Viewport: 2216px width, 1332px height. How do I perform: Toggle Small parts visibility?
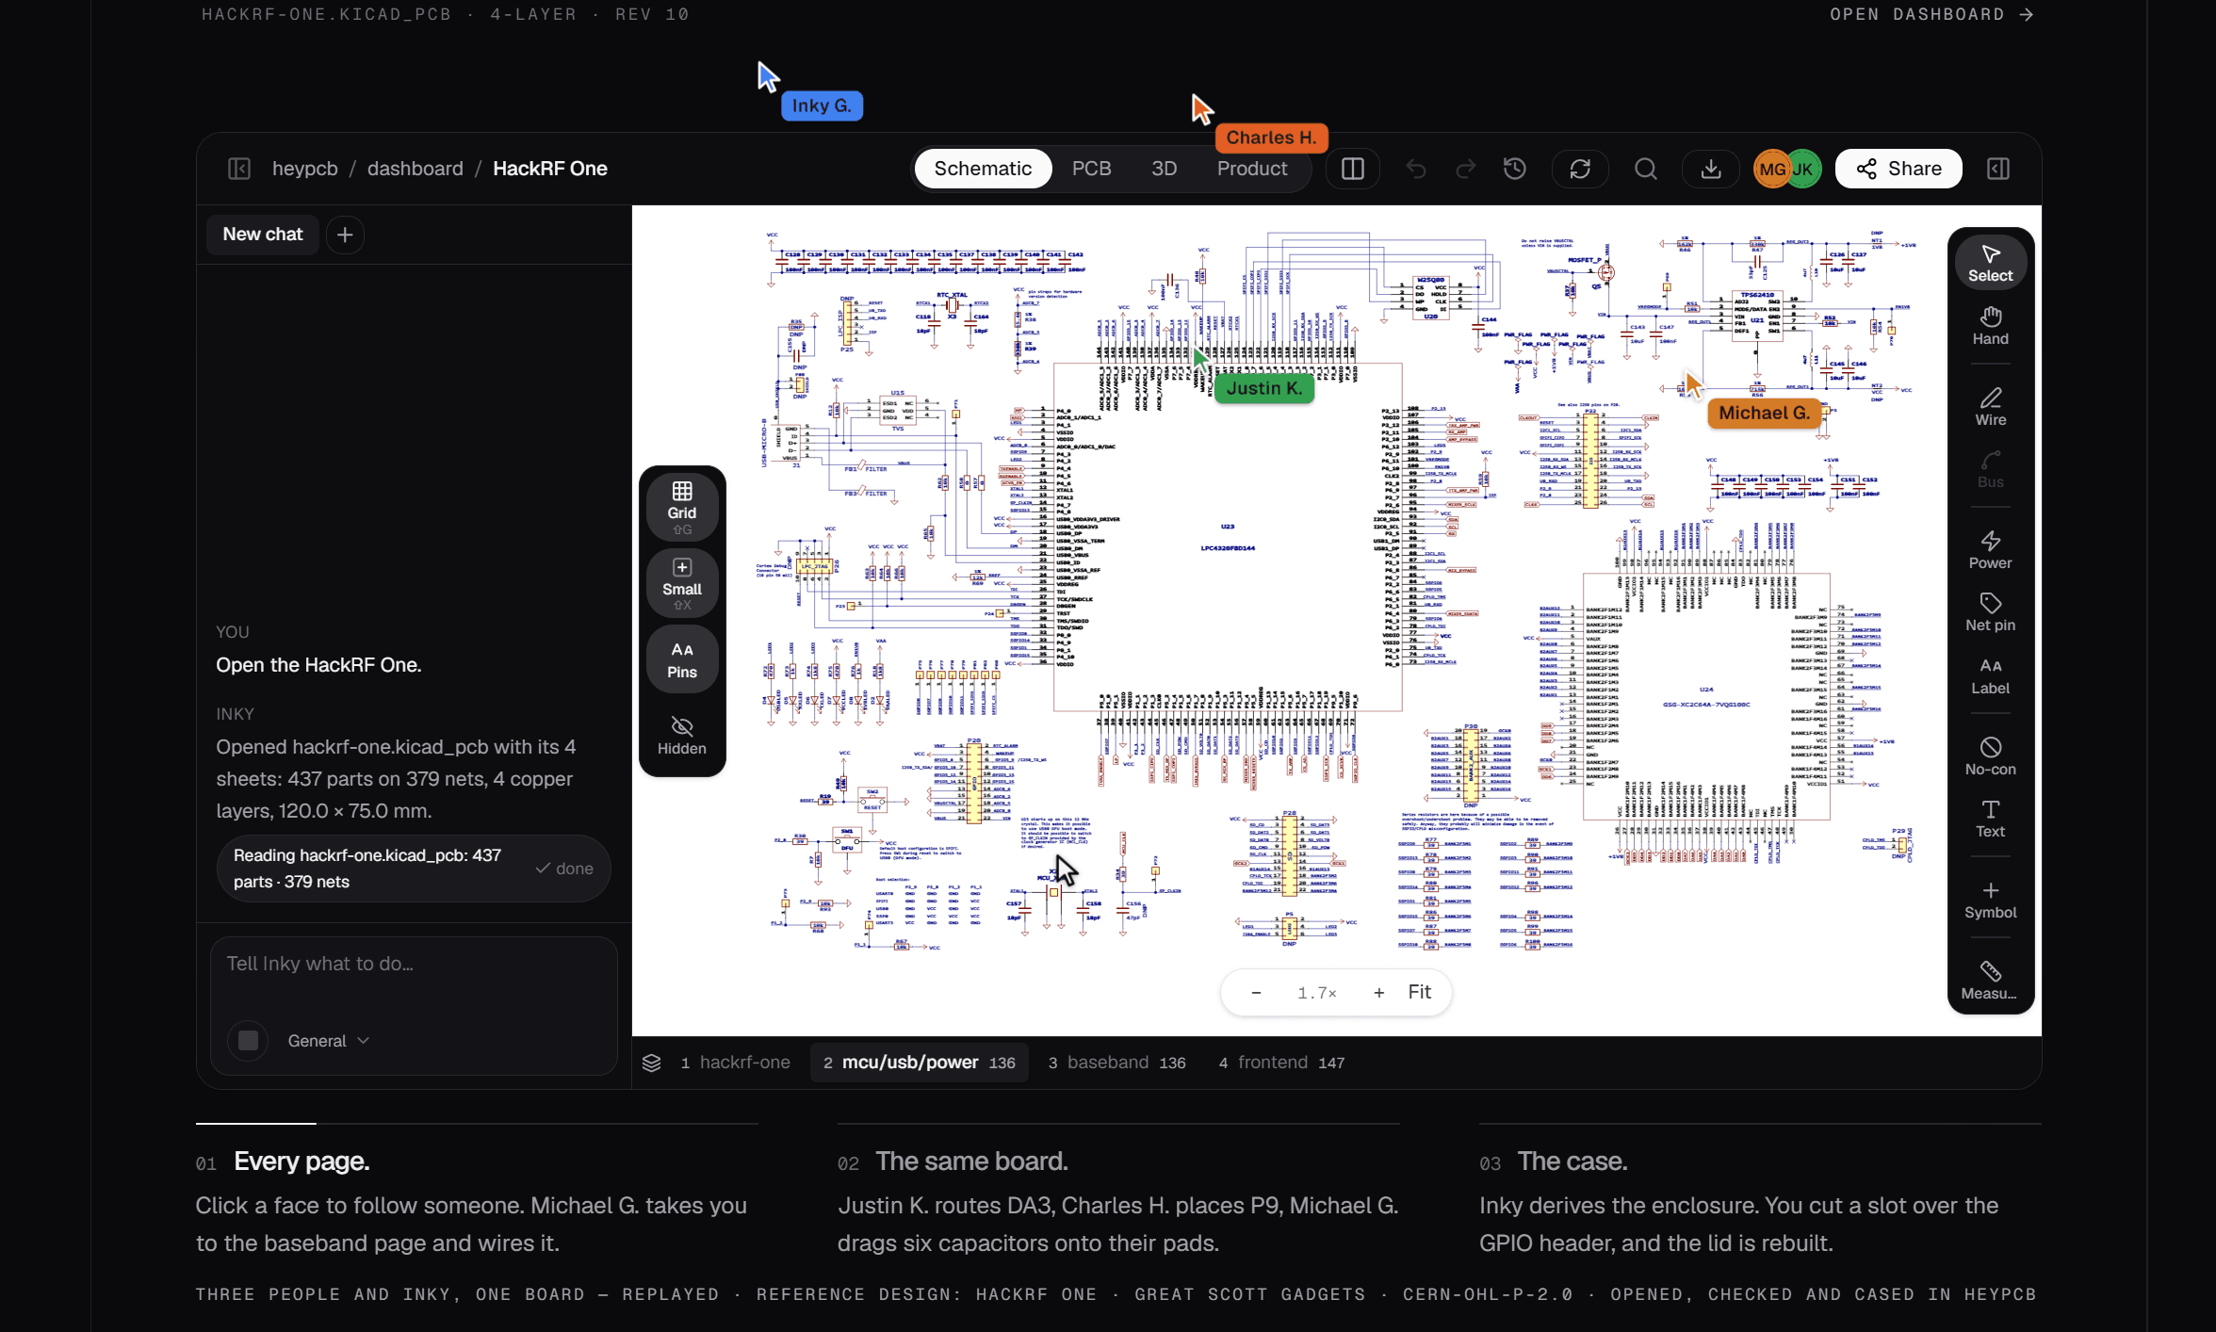(682, 583)
